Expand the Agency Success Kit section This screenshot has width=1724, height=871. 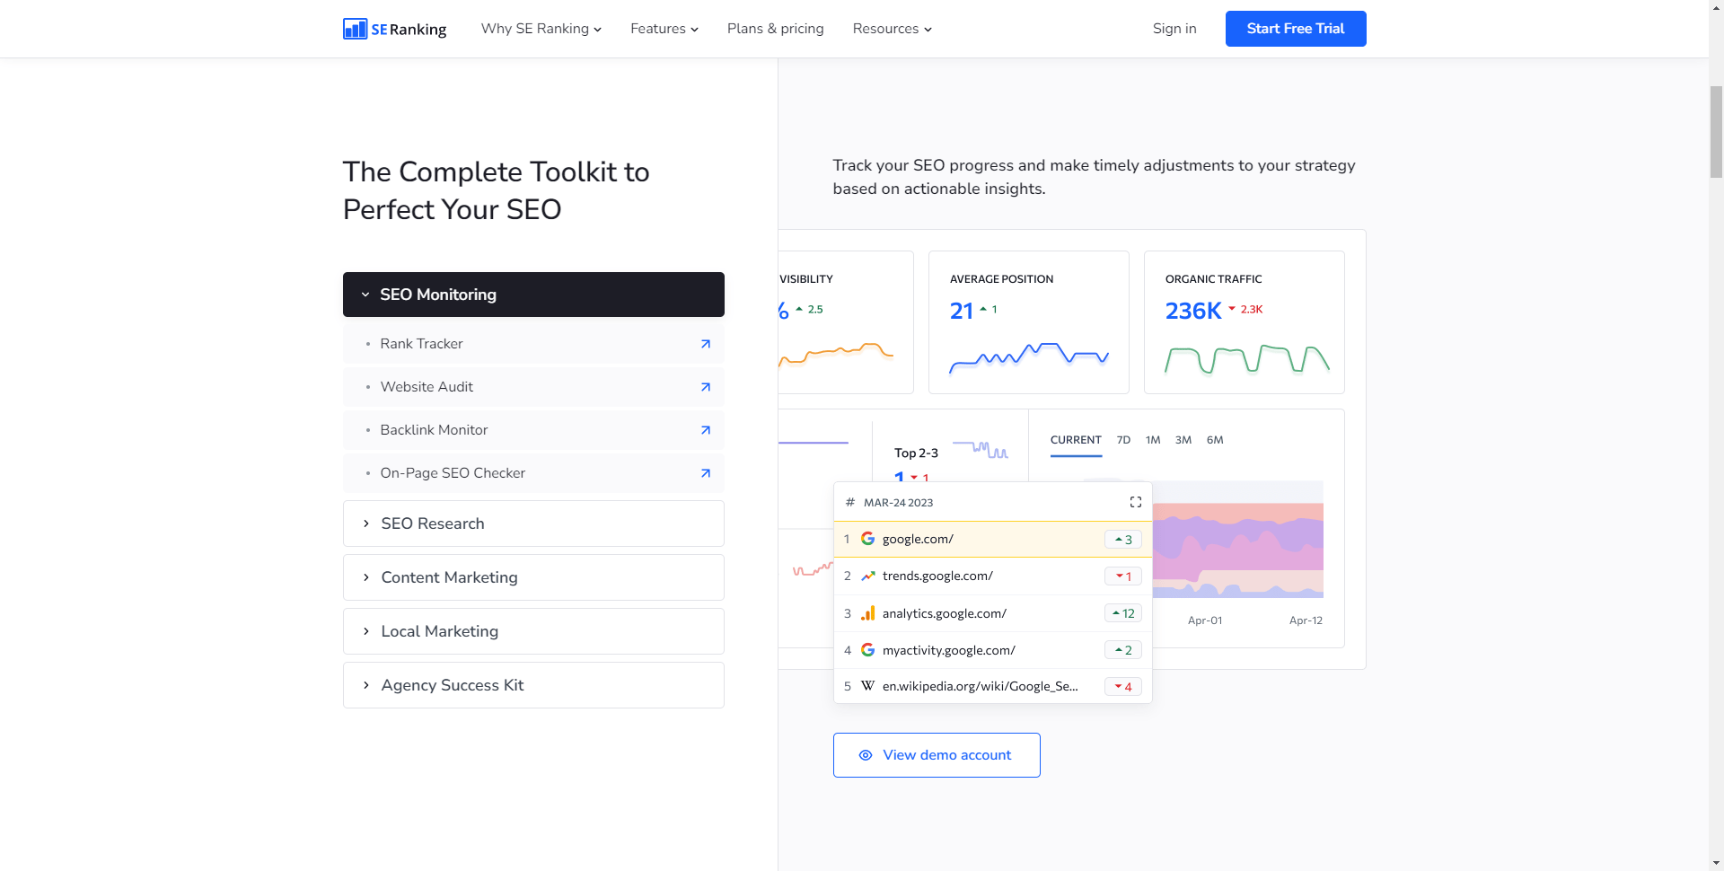coord(533,685)
